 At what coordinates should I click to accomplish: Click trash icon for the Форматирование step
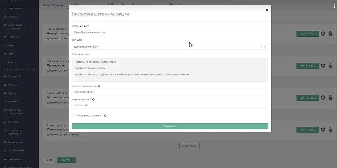330,130
